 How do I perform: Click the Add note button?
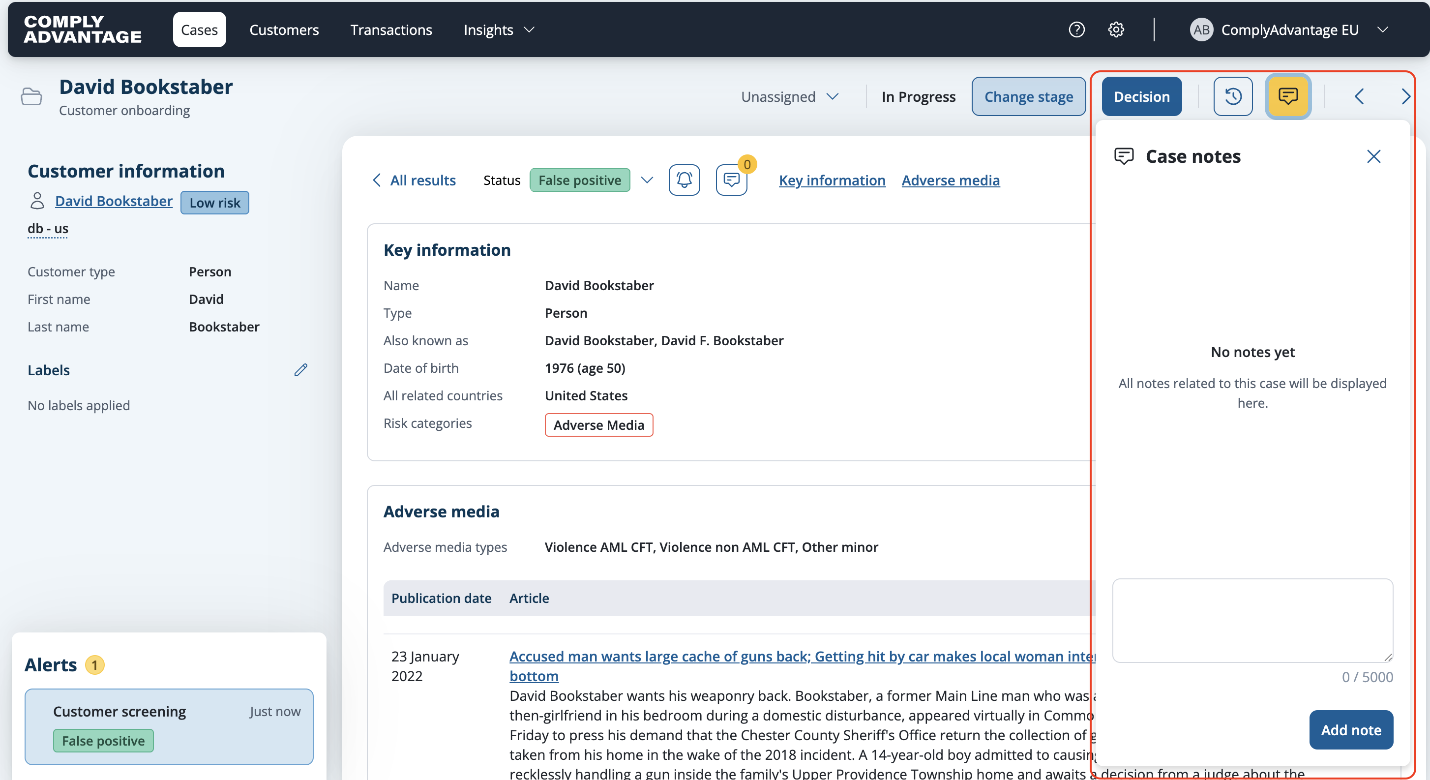[x=1351, y=729]
